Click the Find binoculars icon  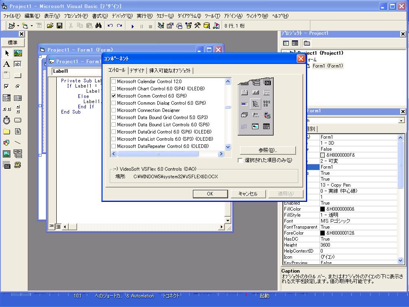click(98, 26)
